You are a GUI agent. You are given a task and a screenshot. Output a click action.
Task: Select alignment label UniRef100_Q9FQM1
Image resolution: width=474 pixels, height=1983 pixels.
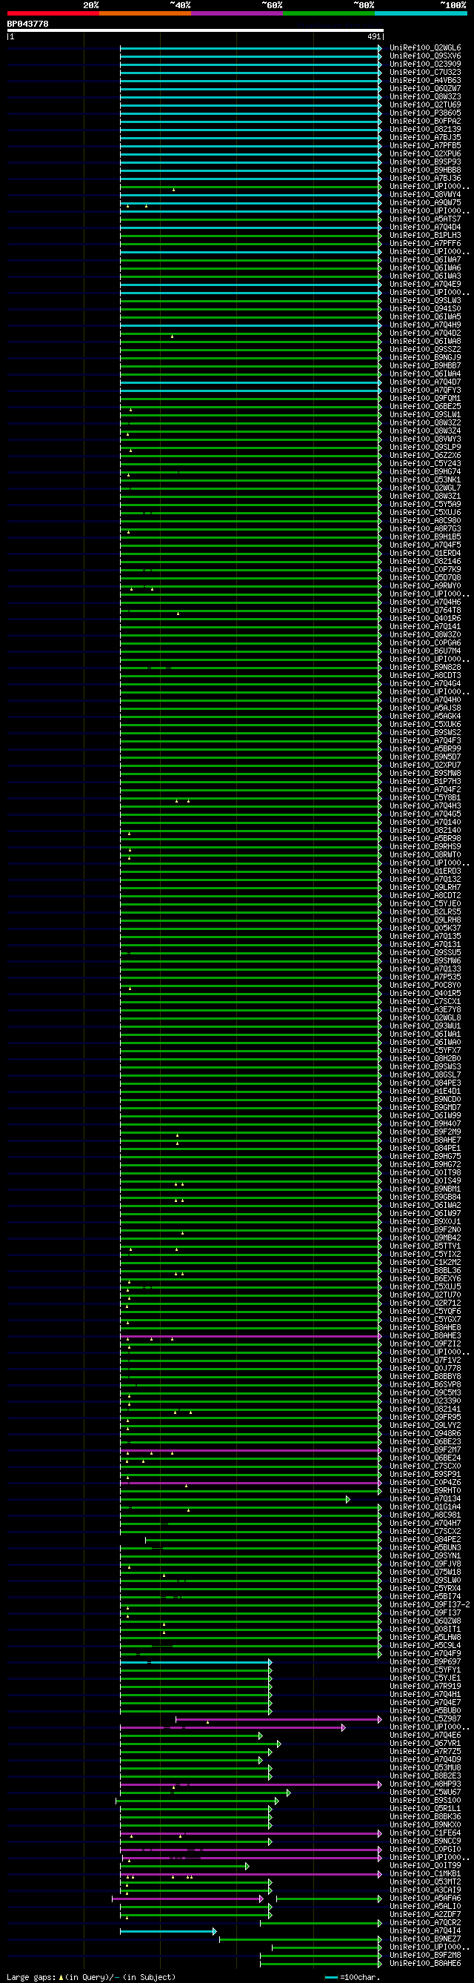pos(426,398)
